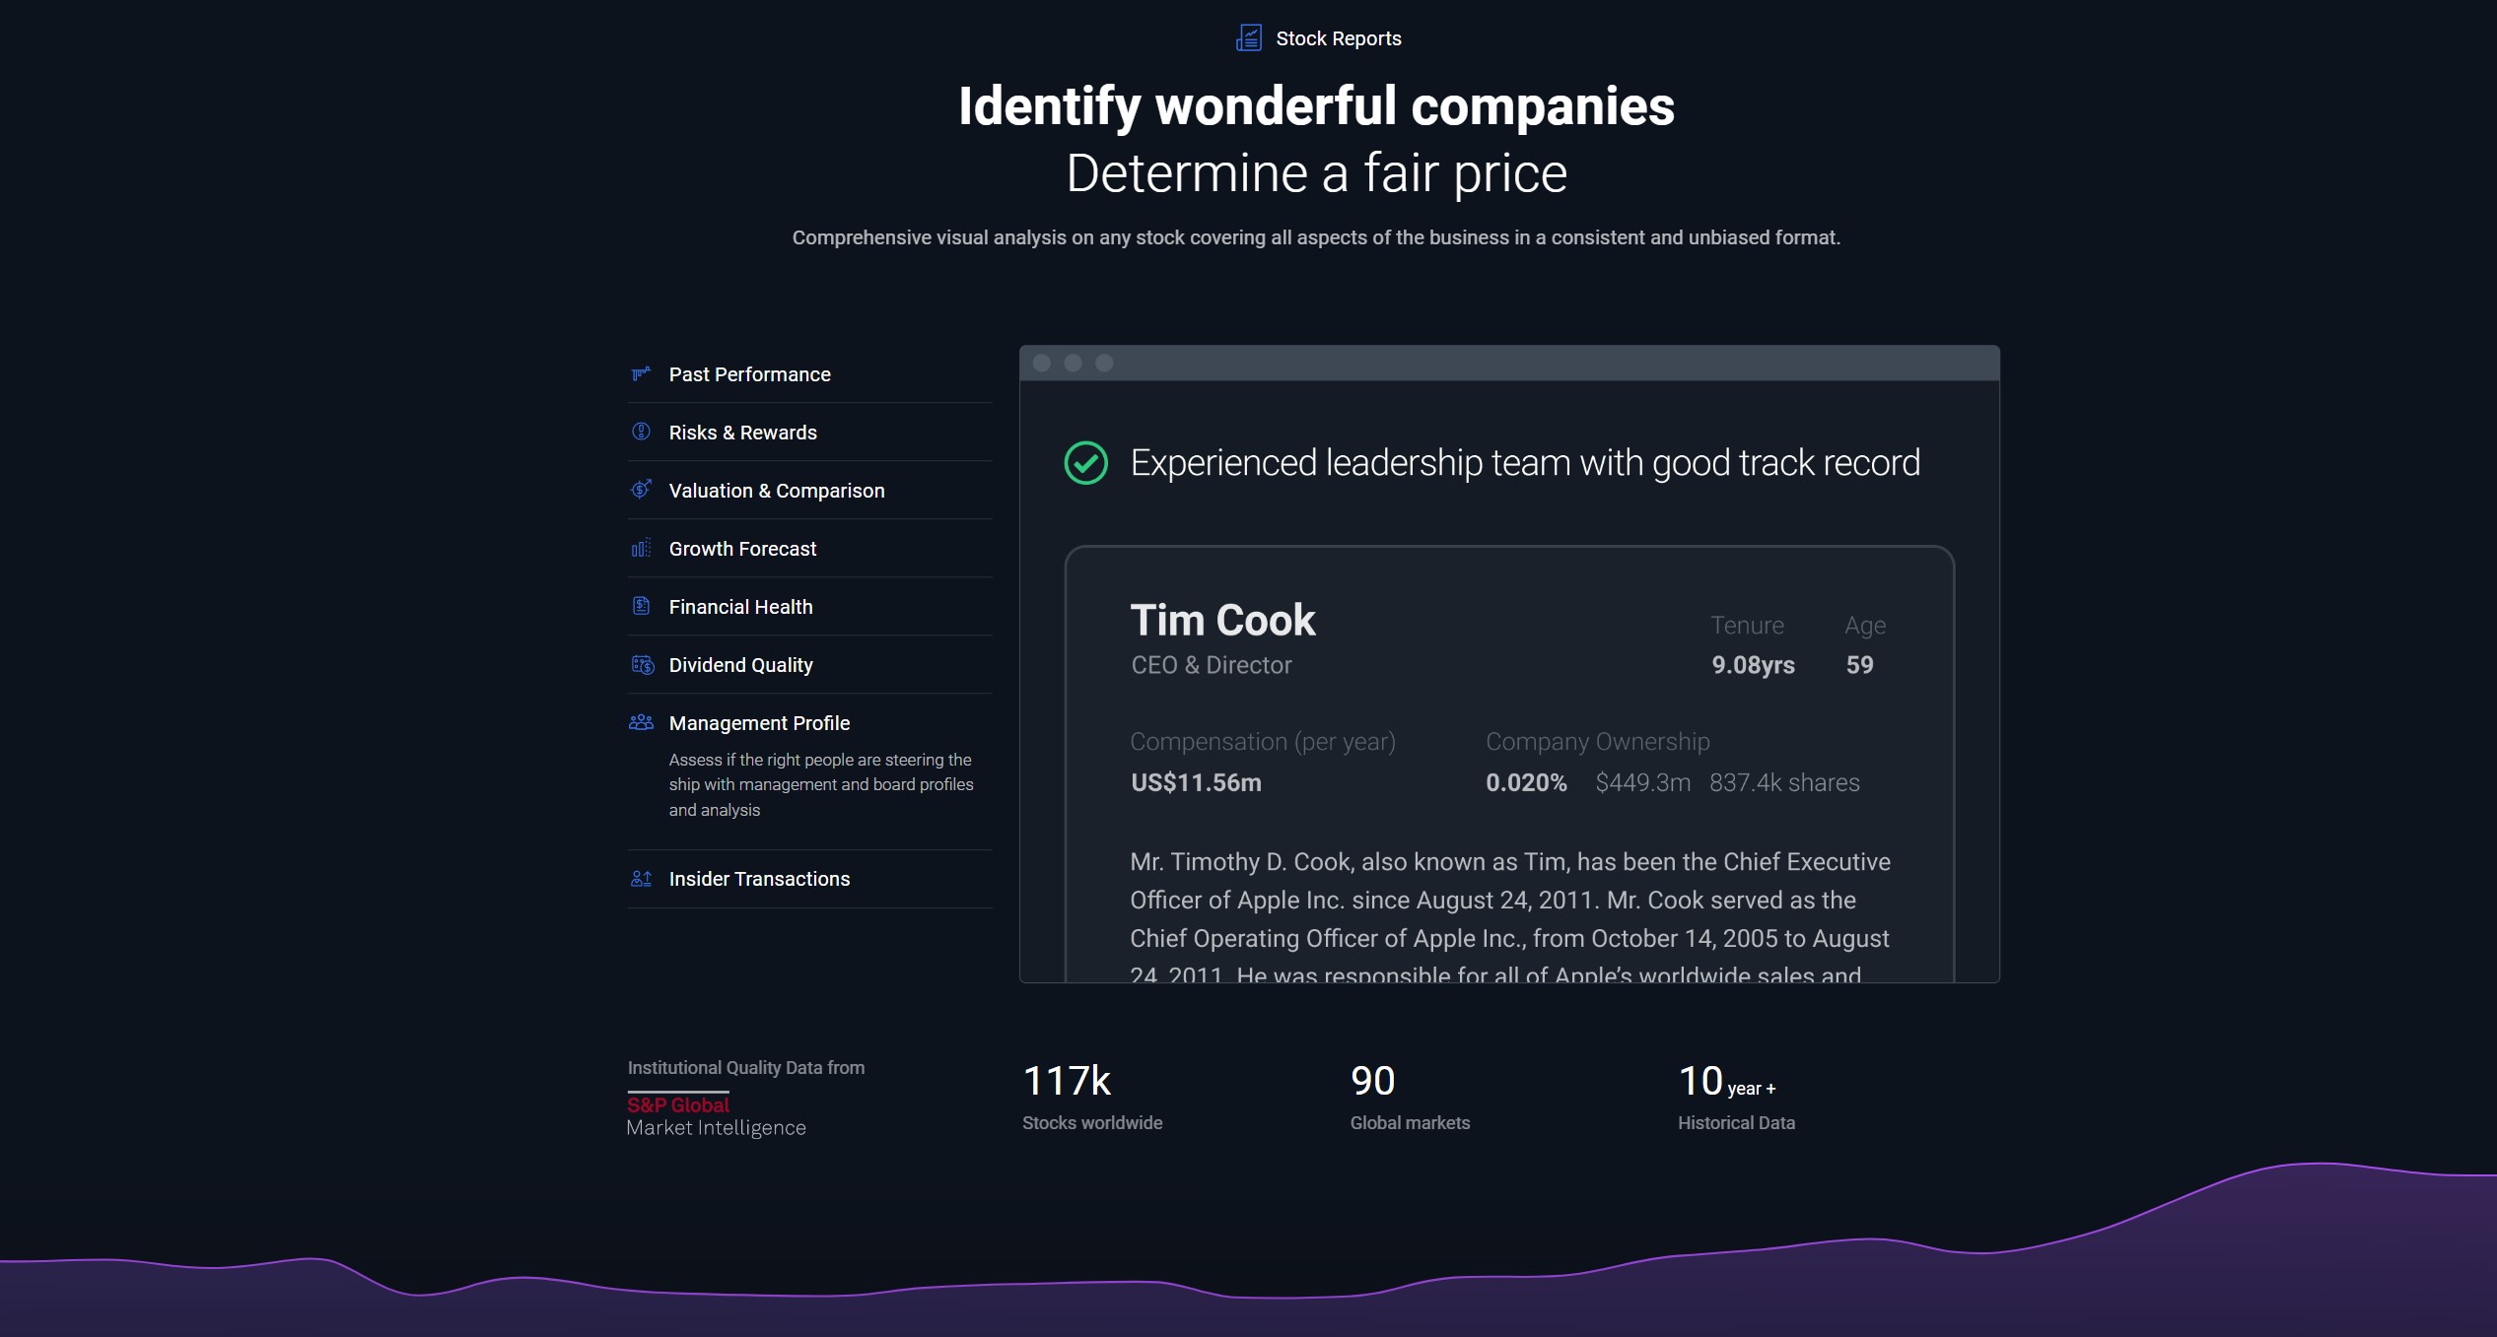Expand the Valuation & Comparison item

click(x=776, y=491)
